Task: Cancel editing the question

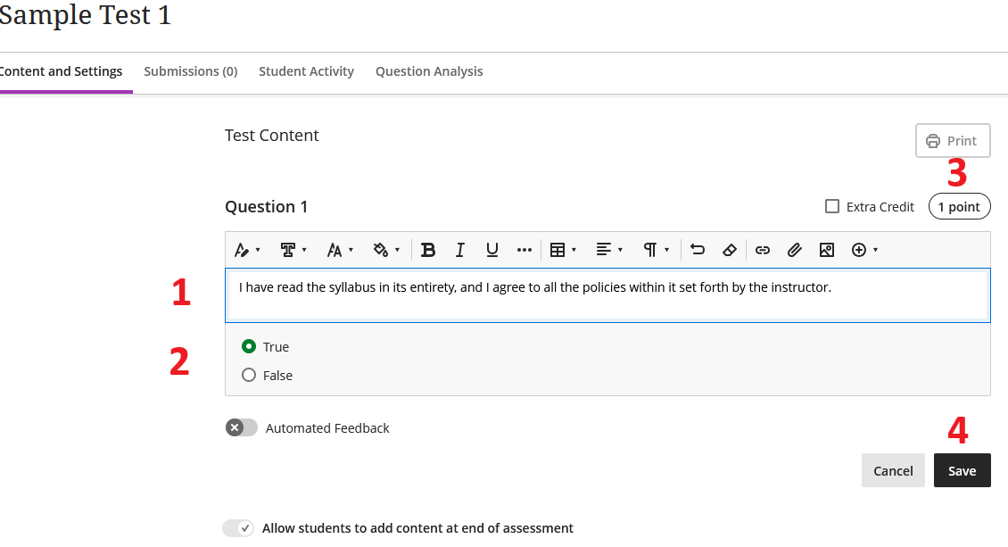Action: click(x=893, y=470)
